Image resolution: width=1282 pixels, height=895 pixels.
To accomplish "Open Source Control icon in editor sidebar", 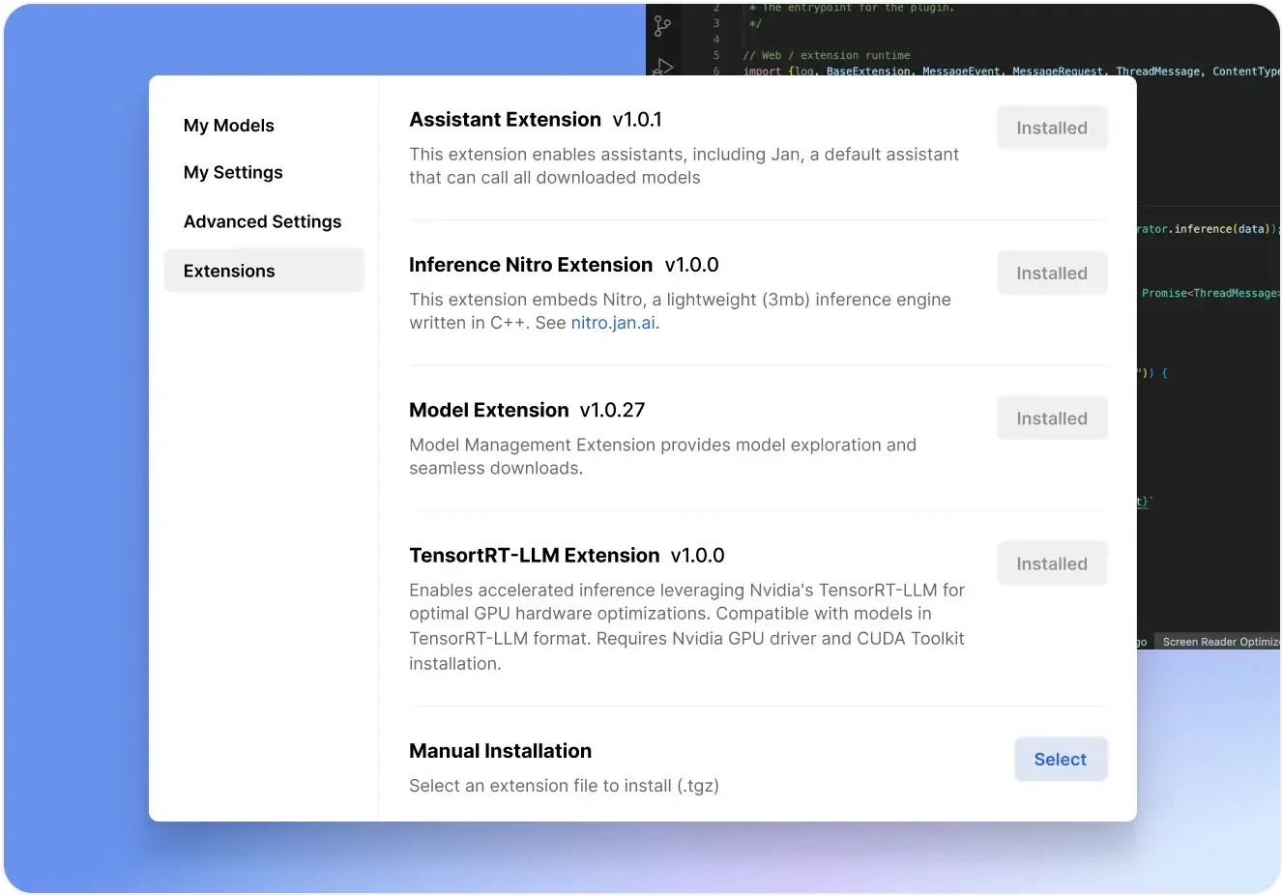I will tap(662, 26).
